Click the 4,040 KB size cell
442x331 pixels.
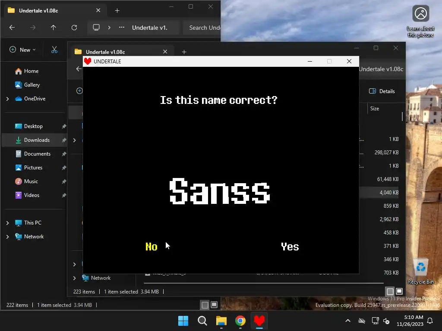pyautogui.click(x=389, y=193)
